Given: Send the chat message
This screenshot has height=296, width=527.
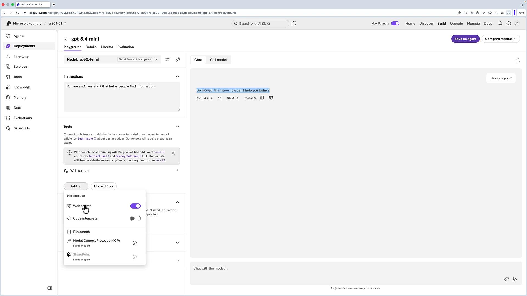Looking at the screenshot, I should coord(515,279).
